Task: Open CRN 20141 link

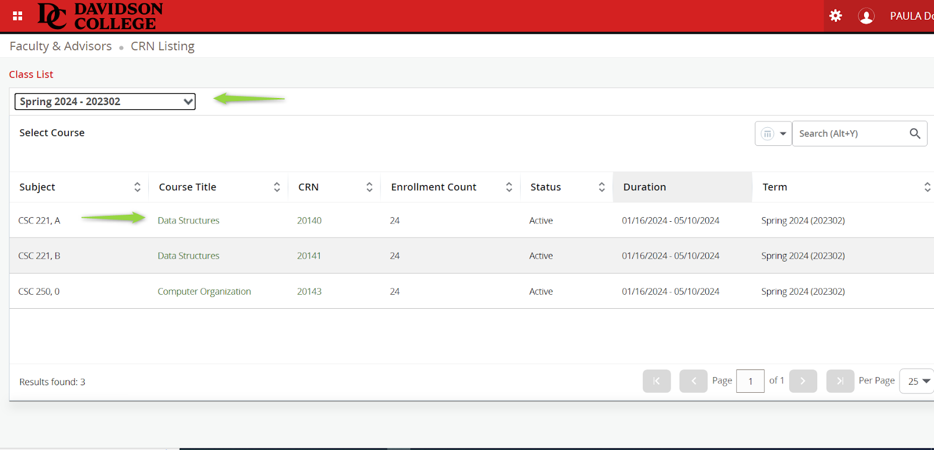Action: coord(309,256)
